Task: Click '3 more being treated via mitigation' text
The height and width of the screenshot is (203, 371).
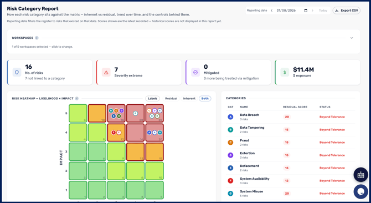Action: click(x=231, y=78)
